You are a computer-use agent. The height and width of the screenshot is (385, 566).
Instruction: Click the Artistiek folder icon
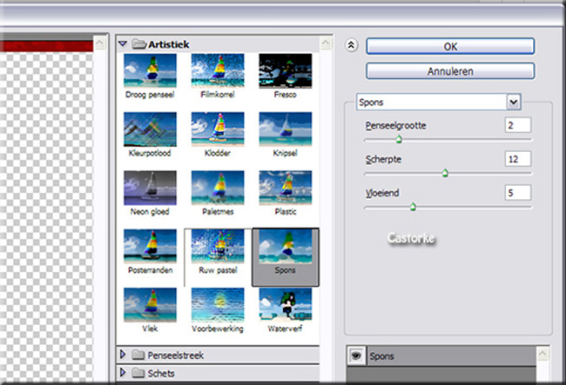pos(139,44)
